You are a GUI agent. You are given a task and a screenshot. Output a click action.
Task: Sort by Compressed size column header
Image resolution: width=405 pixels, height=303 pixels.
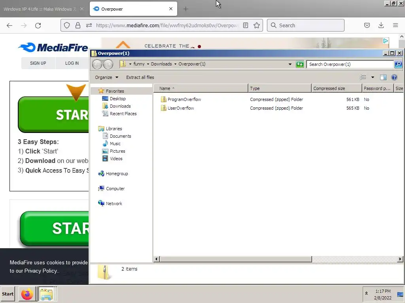tap(337, 88)
